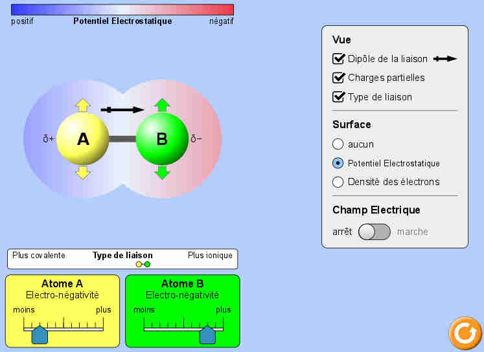The height and width of the screenshot is (352, 484).
Task: Click the electrostatic potential color gradient bar
Action: click(122, 10)
